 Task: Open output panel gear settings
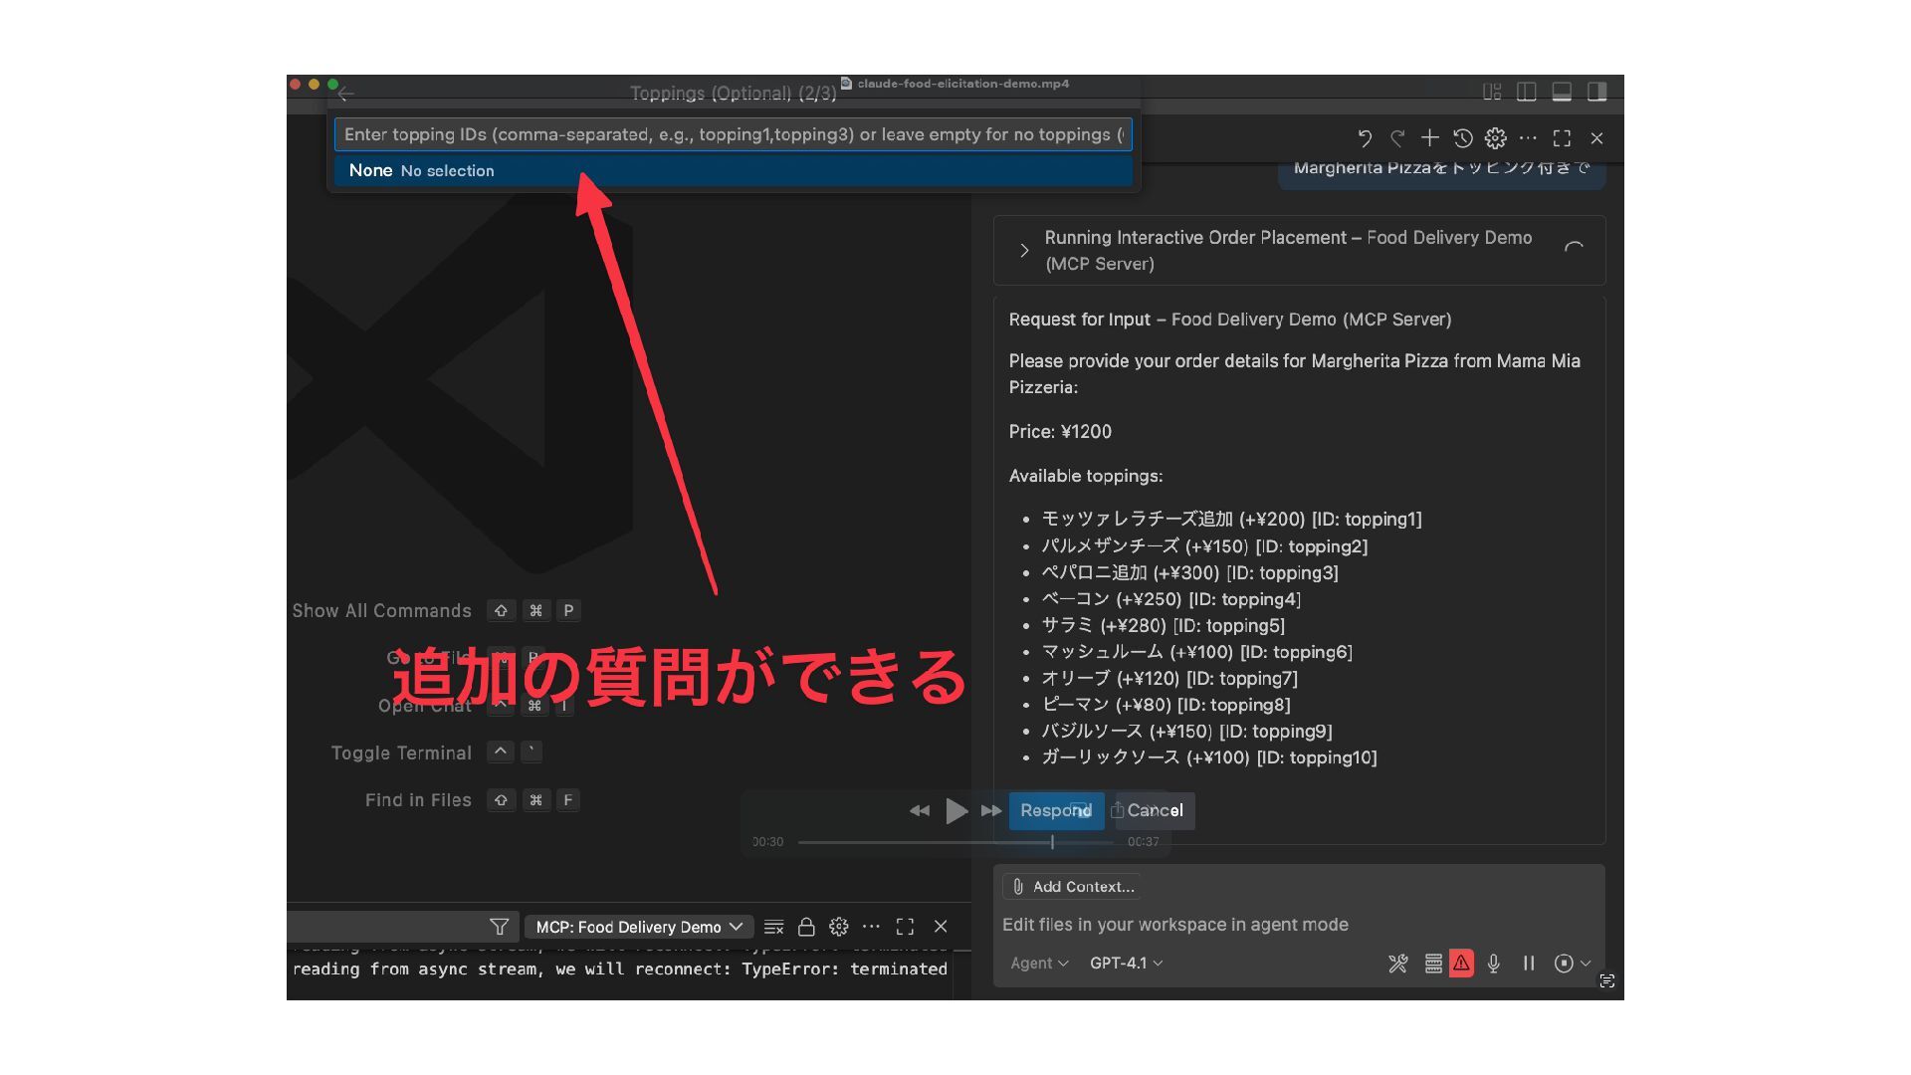[x=839, y=927]
